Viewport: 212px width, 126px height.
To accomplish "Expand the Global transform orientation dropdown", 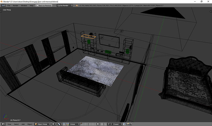I will pos(74,124).
